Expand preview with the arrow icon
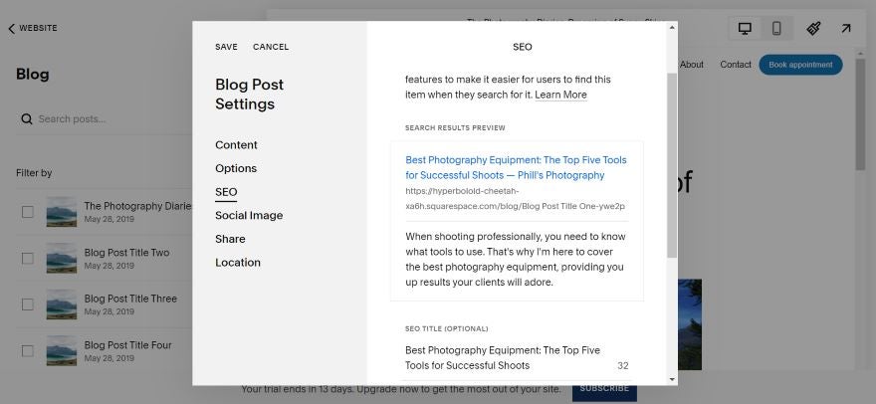This screenshot has height=404, width=876. click(846, 28)
